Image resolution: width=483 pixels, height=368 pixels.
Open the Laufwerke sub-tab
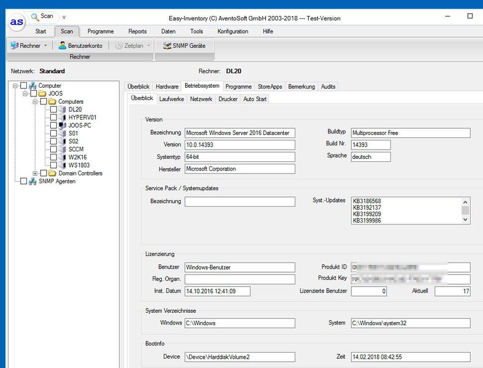pyautogui.click(x=172, y=99)
